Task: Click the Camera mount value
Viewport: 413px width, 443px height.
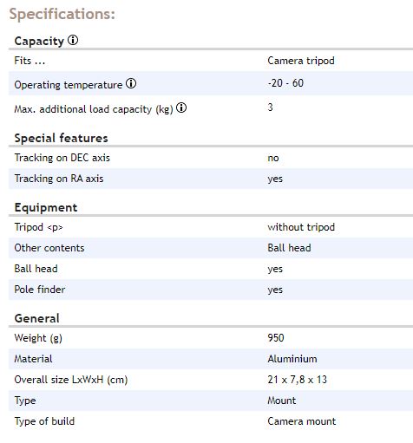Action: pyautogui.click(x=302, y=421)
